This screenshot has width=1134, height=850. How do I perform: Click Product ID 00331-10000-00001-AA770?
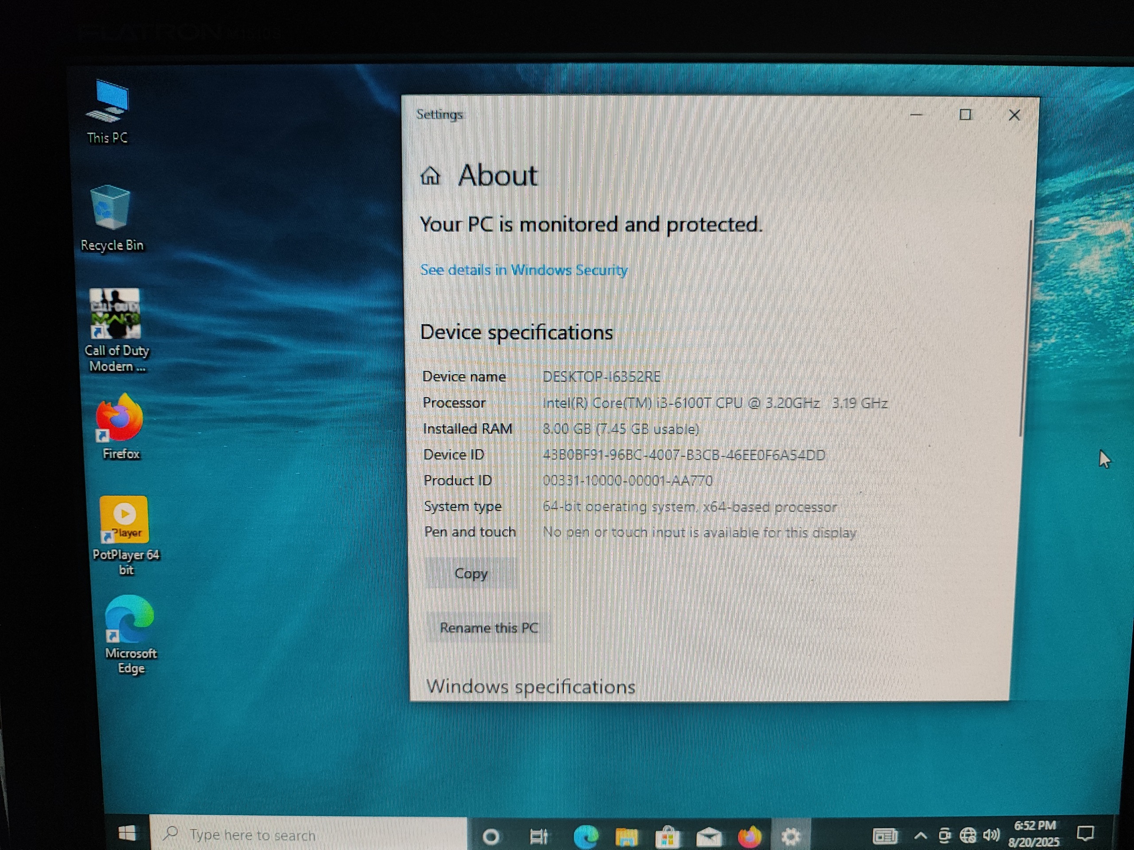click(x=628, y=481)
